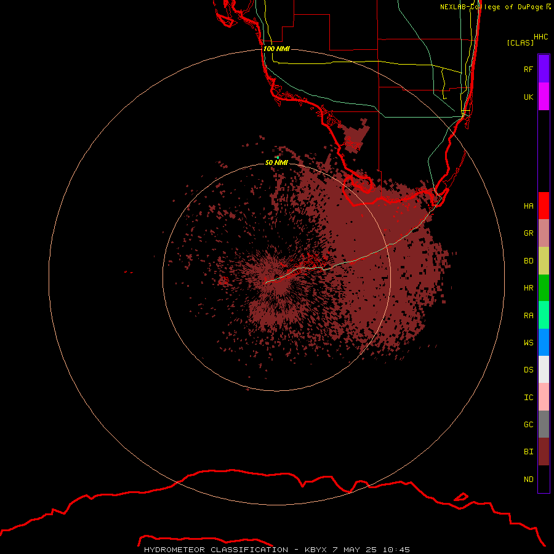Click the RA legend label
Image resolution: width=554 pixels, height=554 pixels.
(x=528, y=316)
